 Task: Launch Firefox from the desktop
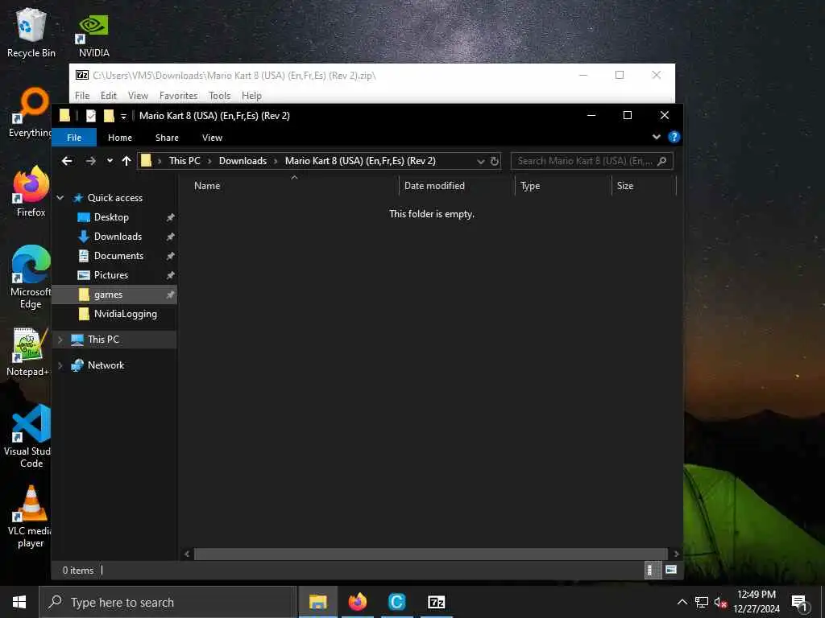click(31, 192)
